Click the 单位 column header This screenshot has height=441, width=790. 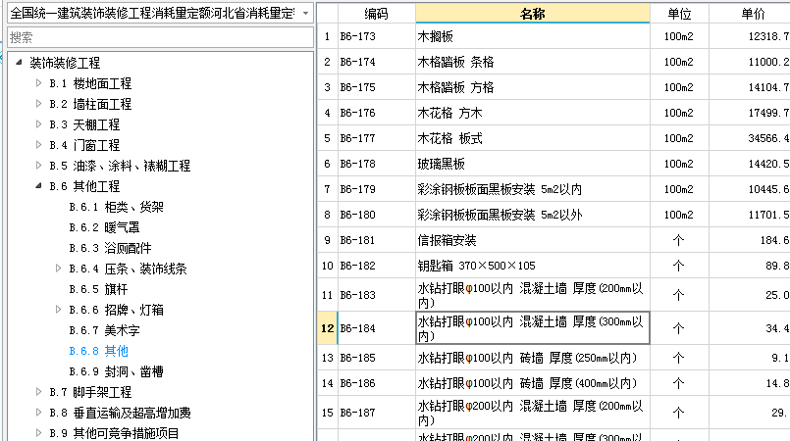(679, 14)
